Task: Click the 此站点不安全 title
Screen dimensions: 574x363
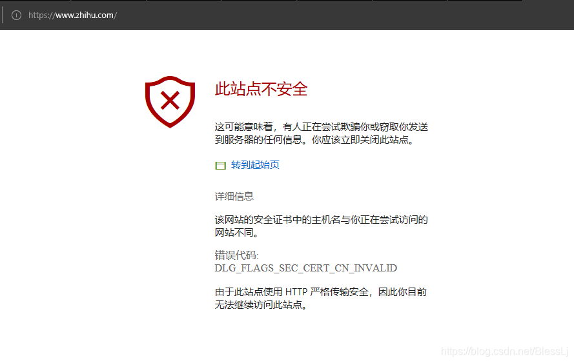Action: point(261,89)
